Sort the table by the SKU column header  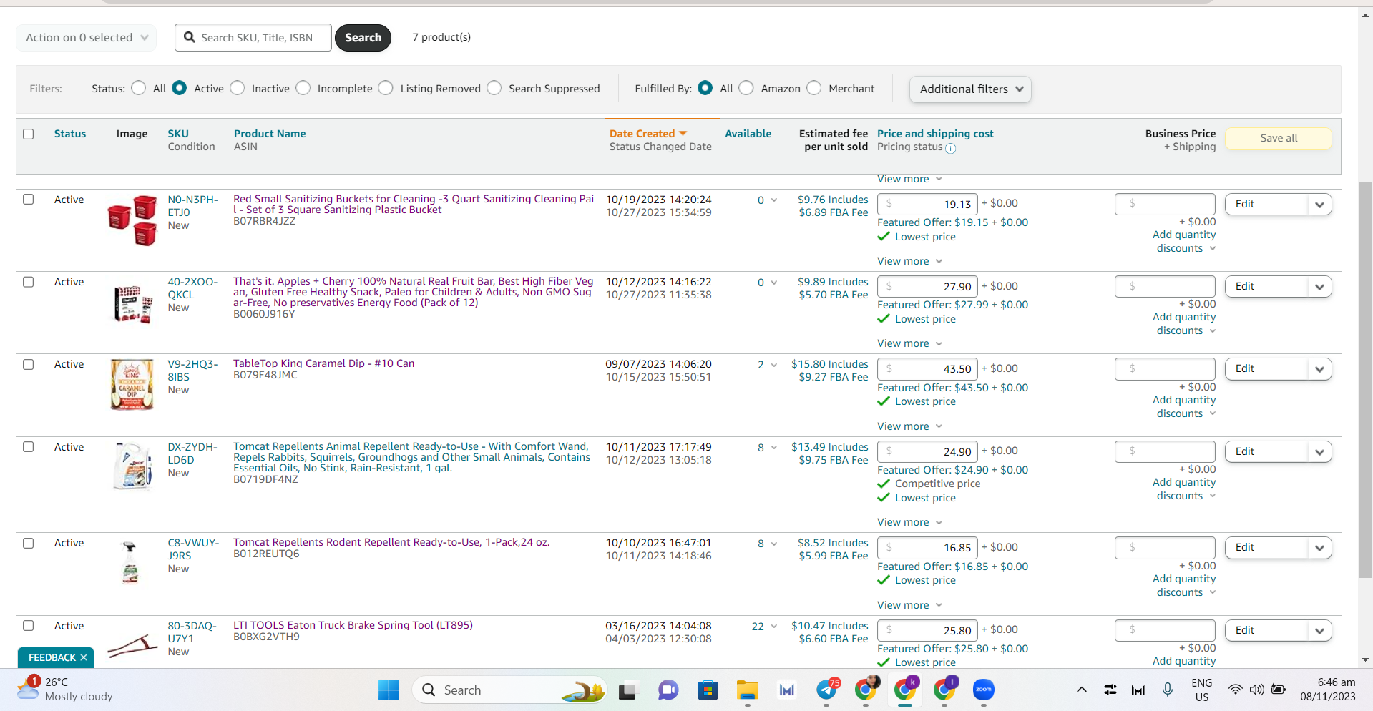pyautogui.click(x=178, y=134)
